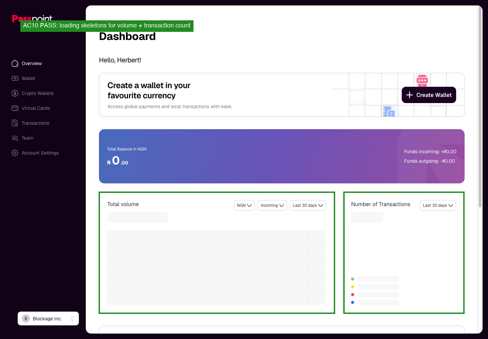The width and height of the screenshot is (488, 339).
Task: Click the page vertical scrollbar
Action: pyautogui.click(x=480, y=107)
